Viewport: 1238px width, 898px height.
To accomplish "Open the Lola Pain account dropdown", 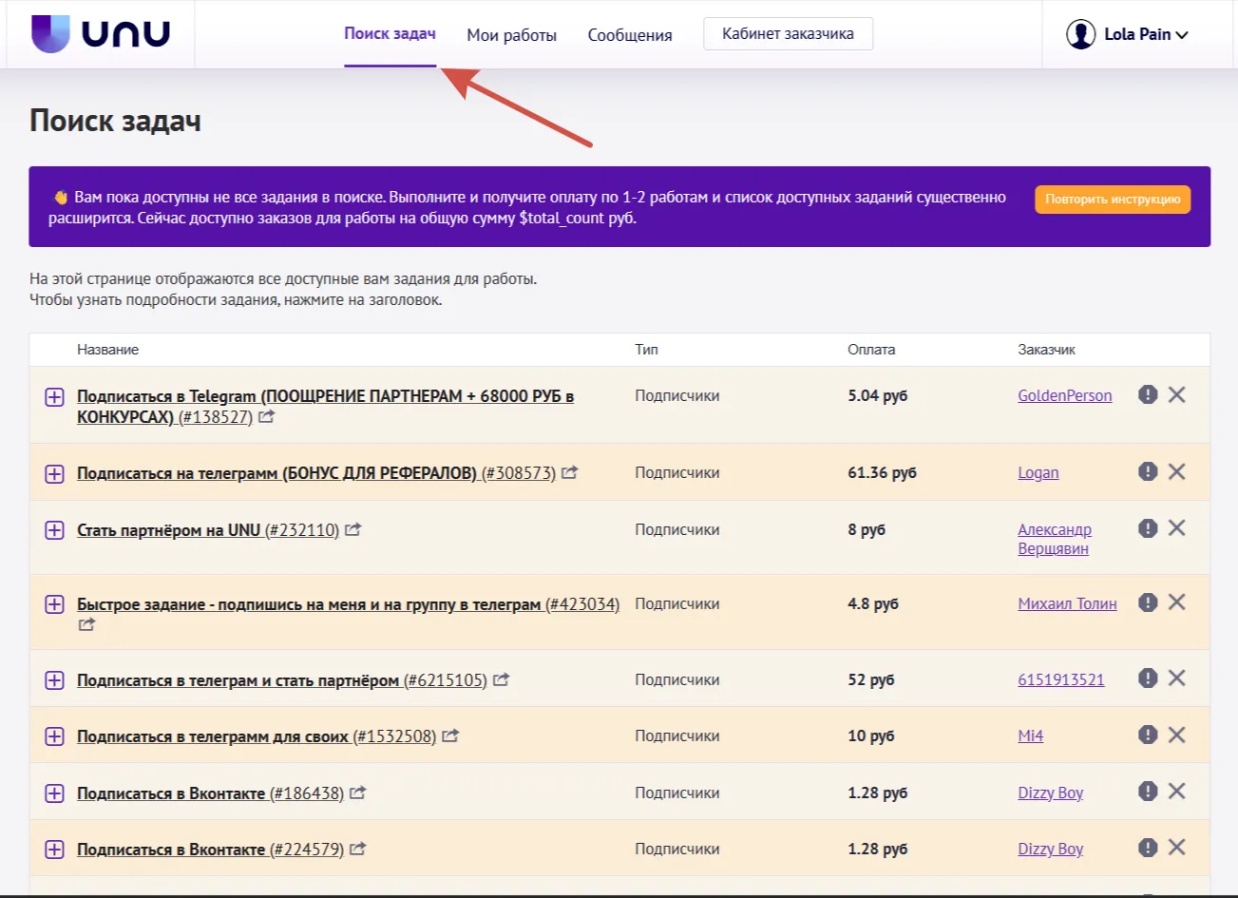I will tap(1147, 34).
